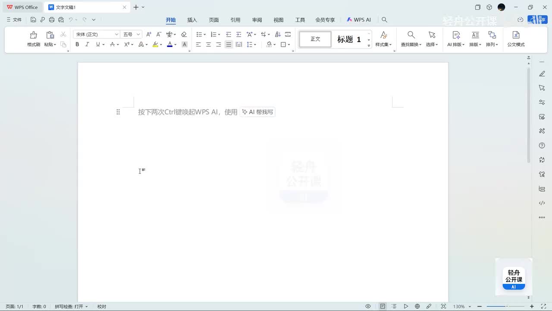The image size is (552, 311).
Task: Click the 校对 button in status bar
Action: click(102, 306)
